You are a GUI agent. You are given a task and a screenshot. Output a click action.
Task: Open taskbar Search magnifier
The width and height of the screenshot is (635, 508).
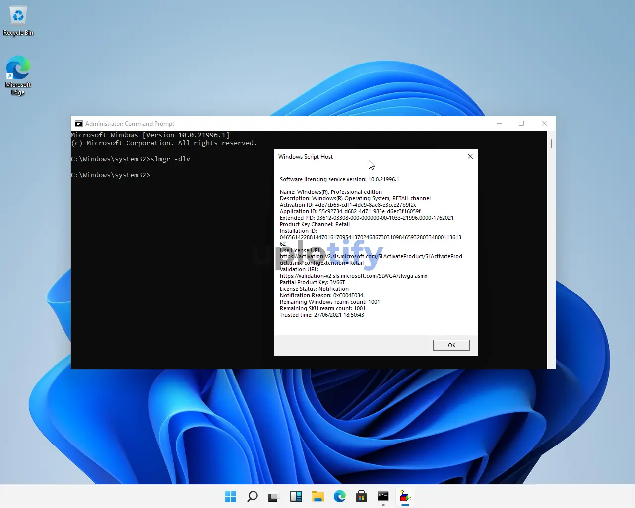point(253,496)
